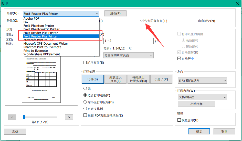Go to next preview page arrow
Viewport: 242px width, 141px height.
point(69,117)
